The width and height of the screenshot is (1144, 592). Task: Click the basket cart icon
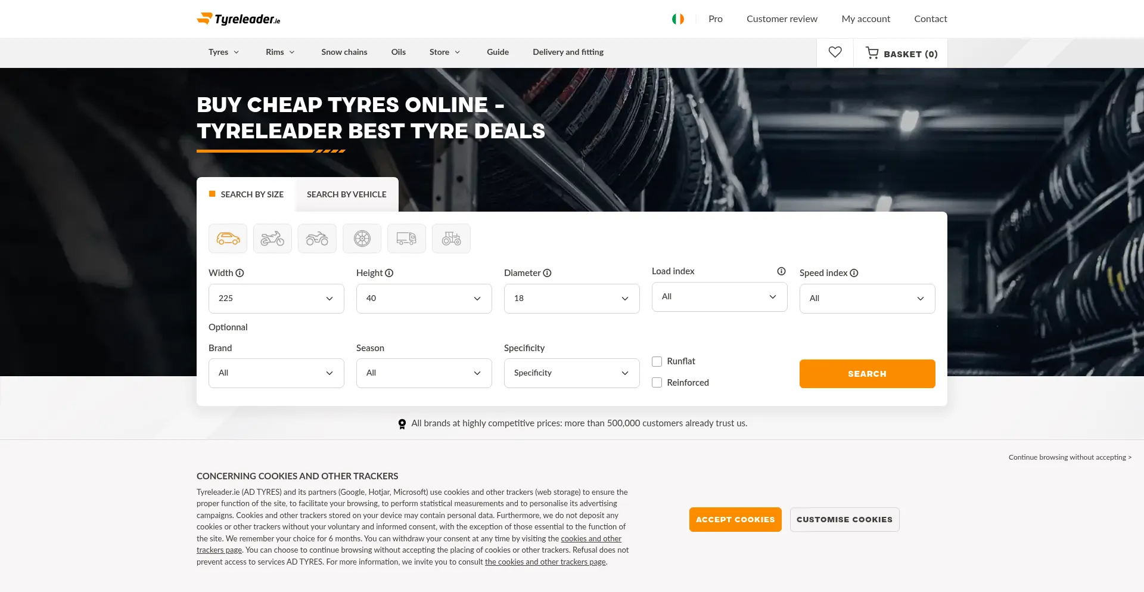tap(872, 53)
